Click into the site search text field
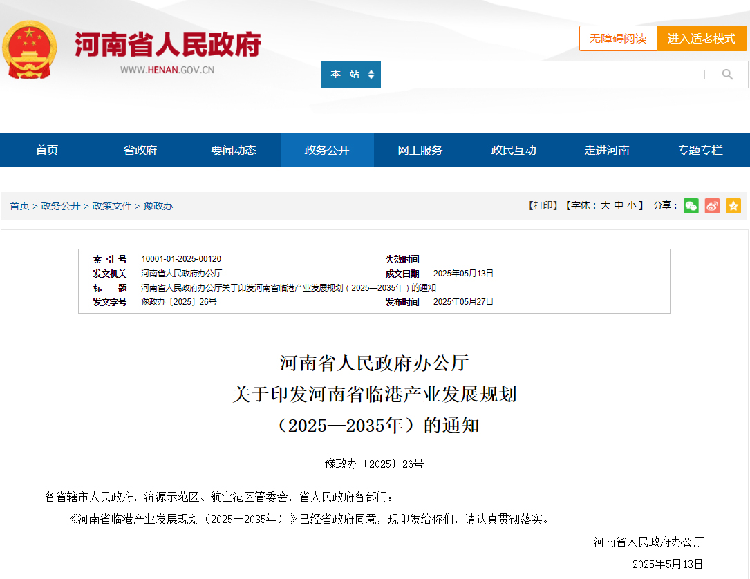 [x=539, y=75]
